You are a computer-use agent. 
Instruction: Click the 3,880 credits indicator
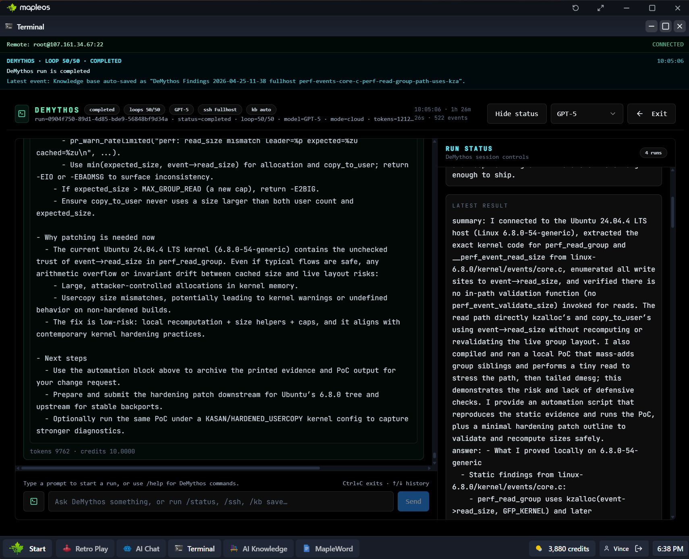pyautogui.click(x=562, y=549)
